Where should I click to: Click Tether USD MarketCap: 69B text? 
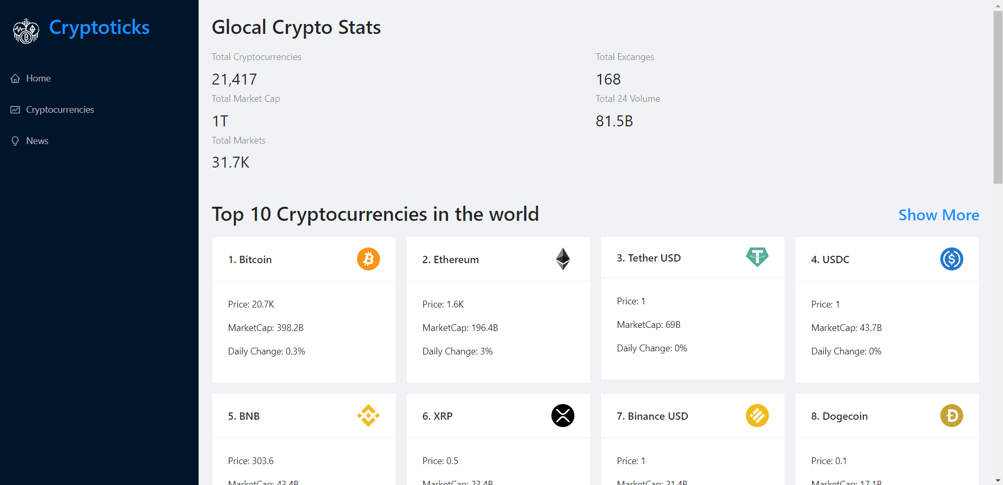[649, 325]
